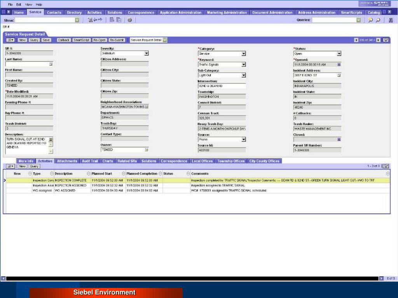Click the Callback button

tap(63, 40)
